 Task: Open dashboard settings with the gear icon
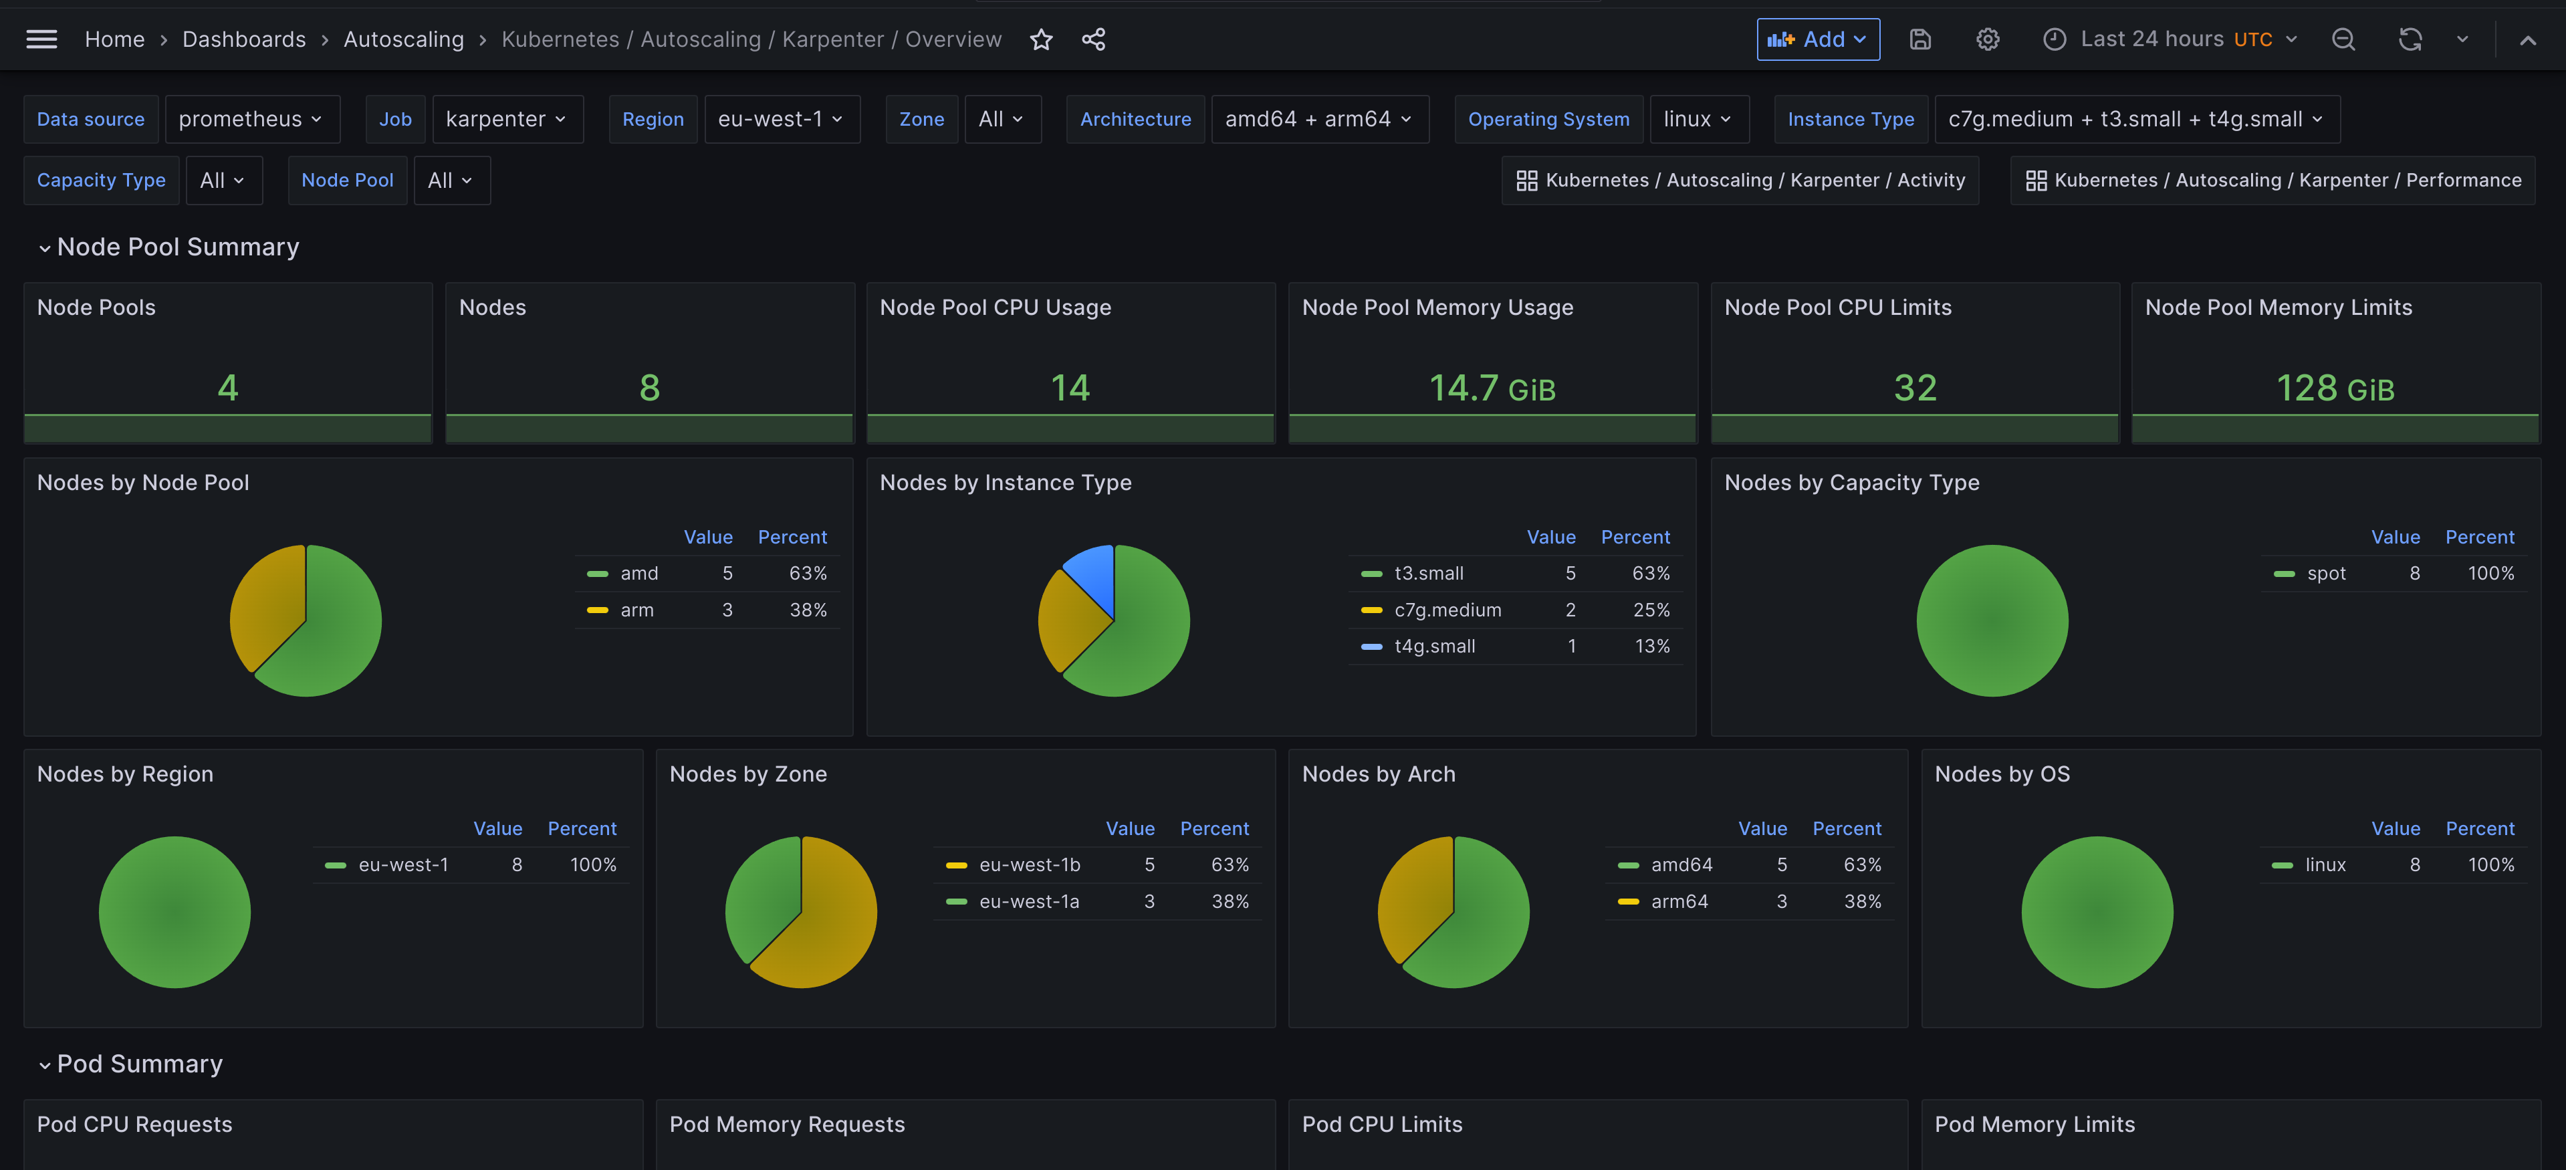pyautogui.click(x=1987, y=39)
